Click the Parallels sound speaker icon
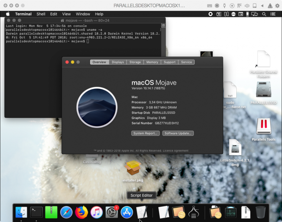282x222 pixels. pyautogui.click(x=247, y=6)
